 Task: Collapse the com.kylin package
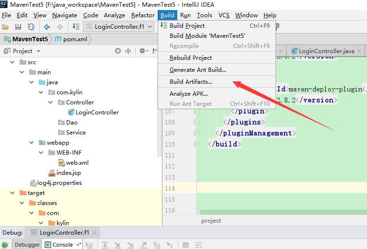click(41, 92)
